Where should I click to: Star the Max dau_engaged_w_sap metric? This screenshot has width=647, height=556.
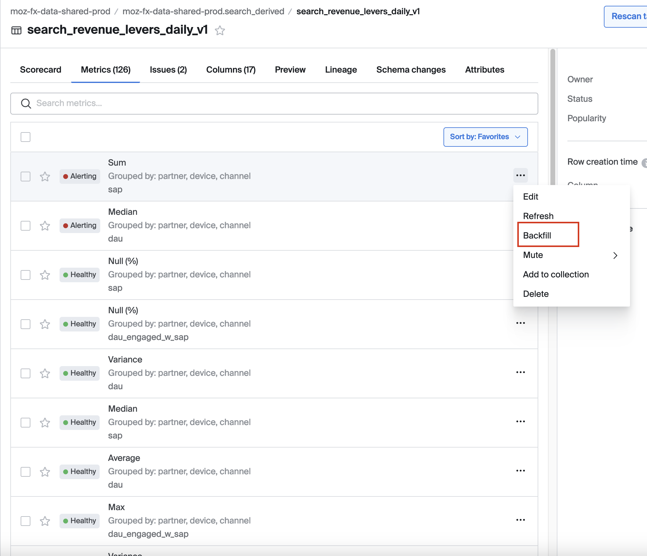coord(45,521)
